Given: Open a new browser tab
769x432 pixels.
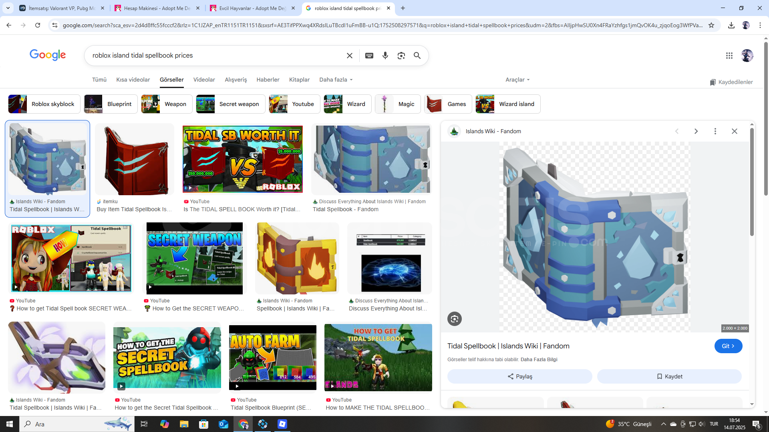Looking at the screenshot, I should [x=403, y=8].
